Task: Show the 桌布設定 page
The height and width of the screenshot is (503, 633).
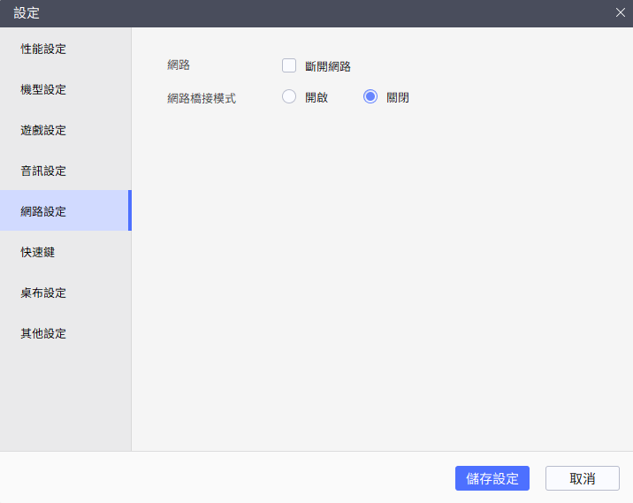Action: (x=65, y=293)
